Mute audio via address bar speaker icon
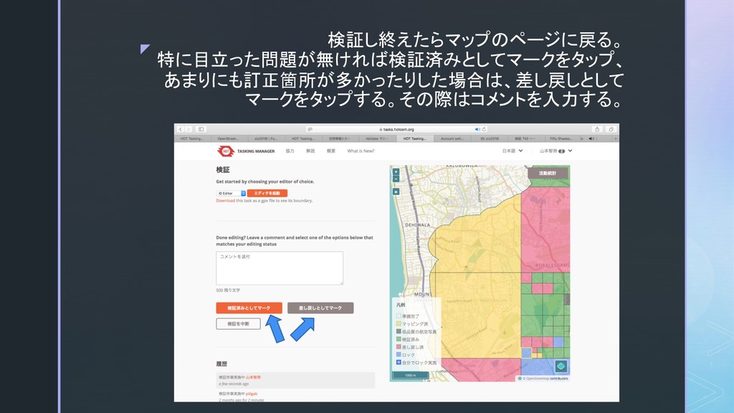Image resolution: width=734 pixels, height=413 pixels. (477, 129)
